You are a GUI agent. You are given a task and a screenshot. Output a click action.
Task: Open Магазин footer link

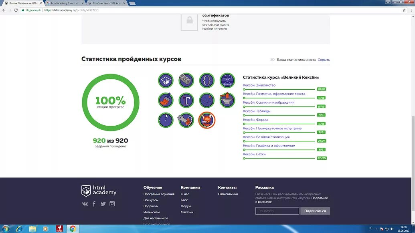[187, 212]
